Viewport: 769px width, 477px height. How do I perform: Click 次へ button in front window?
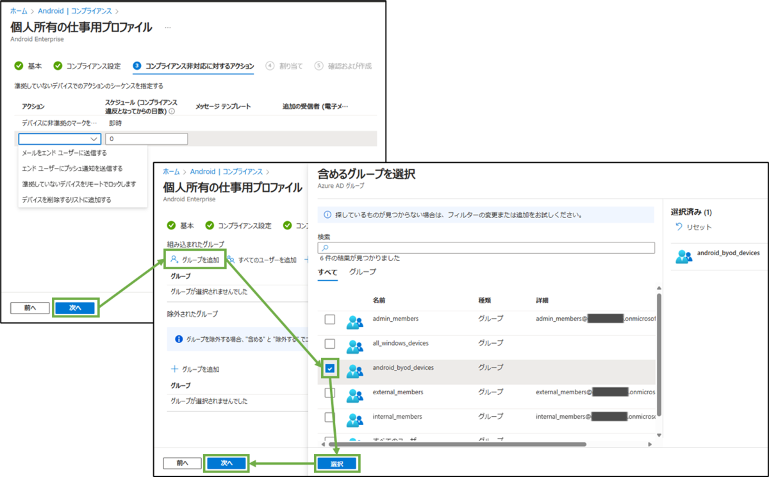(x=226, y=462)
